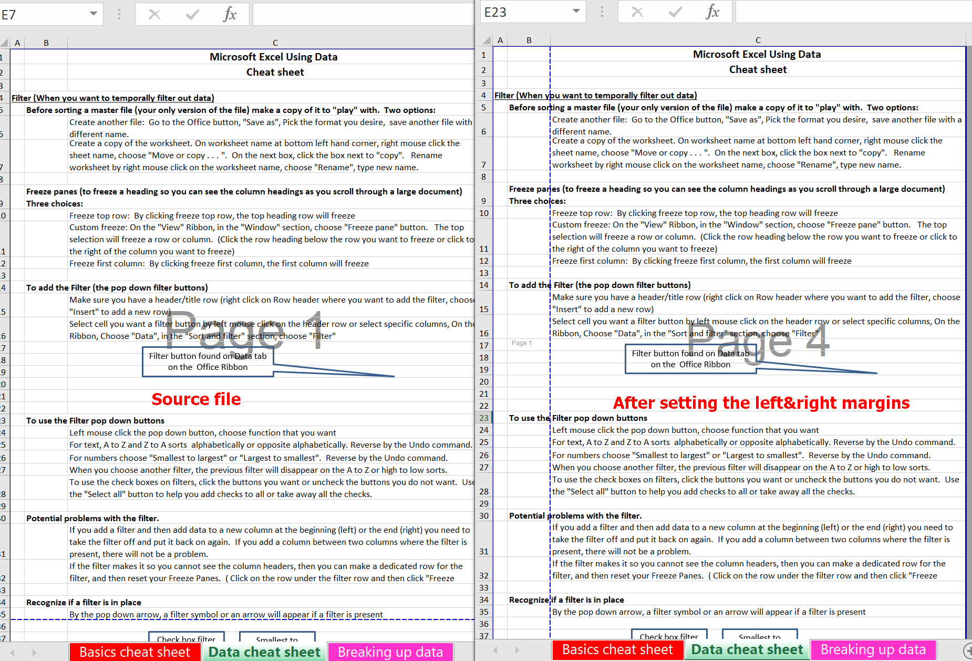This screenshot has width=972, height=661.
Task: Select row 30 header in right sheet
Action: tap(484, 515)
